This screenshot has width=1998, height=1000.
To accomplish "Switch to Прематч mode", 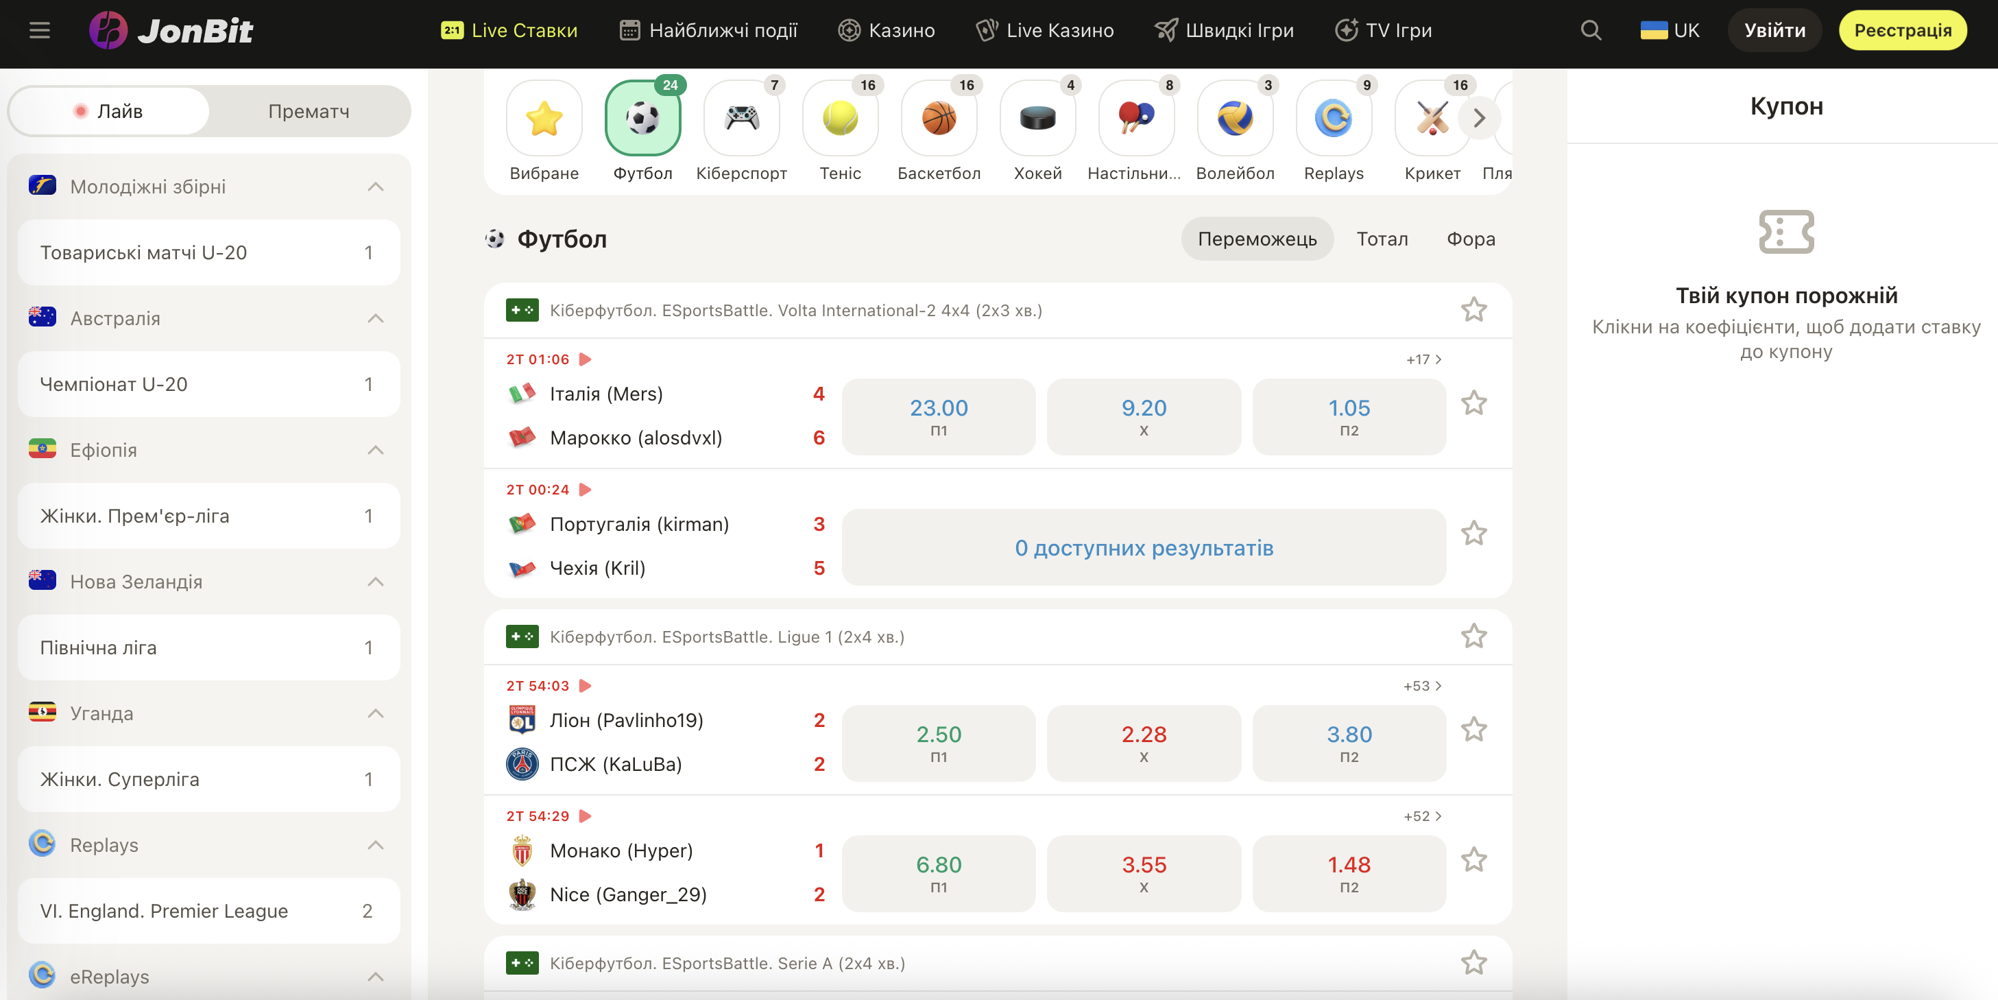I will click(309, 111).
